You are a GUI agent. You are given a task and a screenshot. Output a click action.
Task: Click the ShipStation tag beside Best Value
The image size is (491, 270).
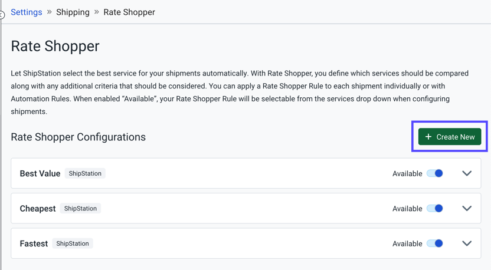[85, 173]
